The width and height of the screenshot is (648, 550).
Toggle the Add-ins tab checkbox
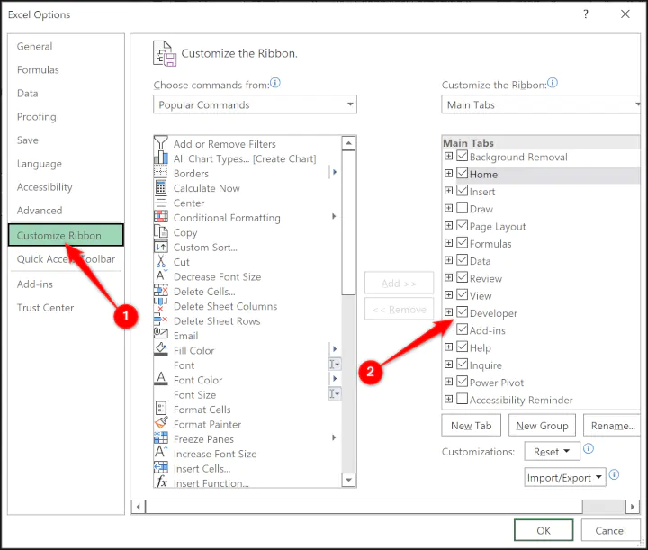coord(463,329)
